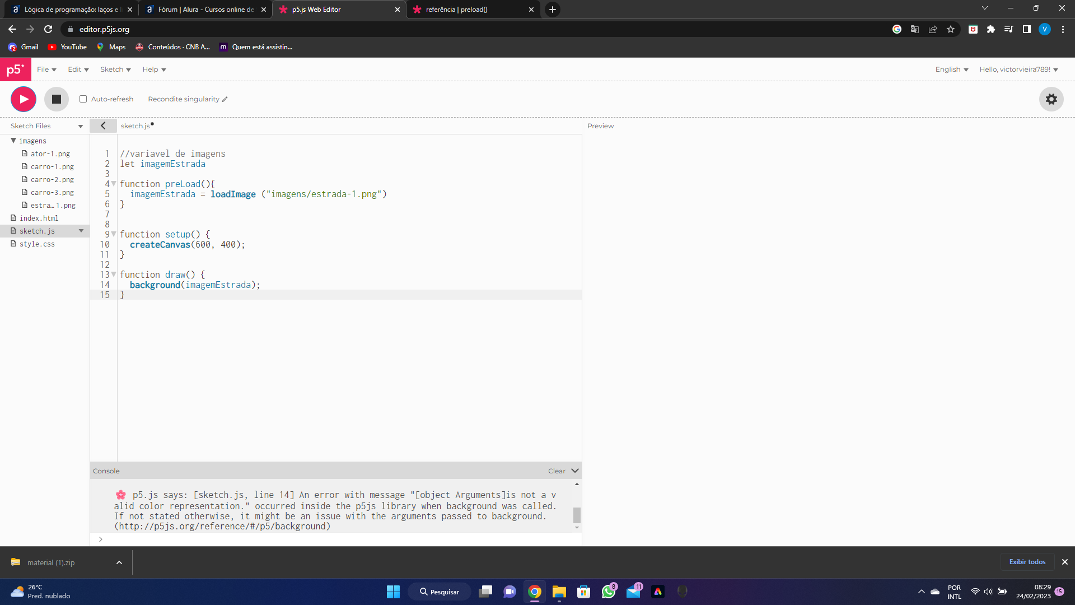Close the p5.js Web Editor tab

click(x=398, y=10)
